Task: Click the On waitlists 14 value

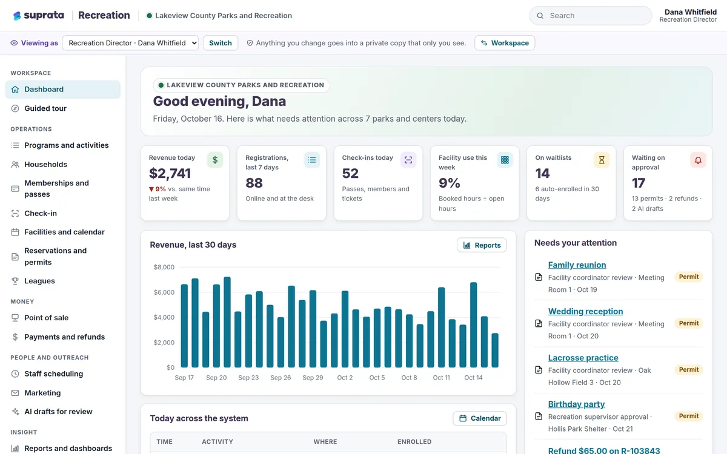Action: coord(542,173)
